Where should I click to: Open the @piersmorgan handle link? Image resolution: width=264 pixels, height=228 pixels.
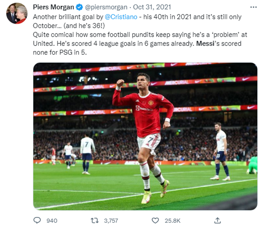click(106, 7)
